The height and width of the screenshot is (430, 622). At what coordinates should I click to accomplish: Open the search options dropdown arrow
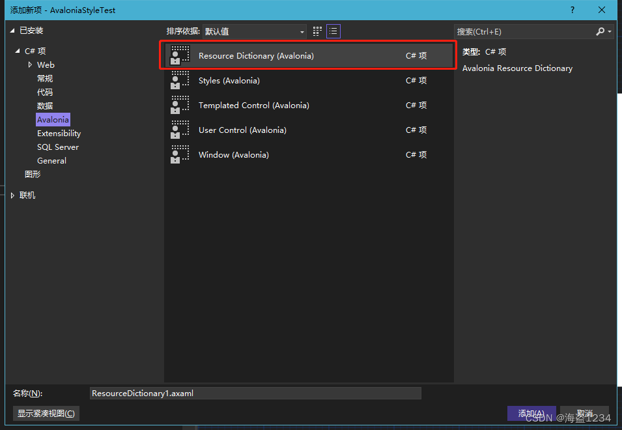(x=610, y=31)
